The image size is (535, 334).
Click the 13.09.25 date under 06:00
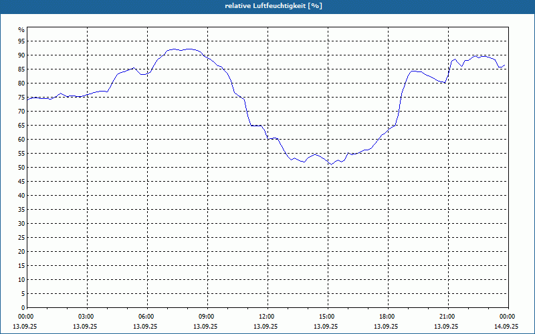(x=145, y=327)
